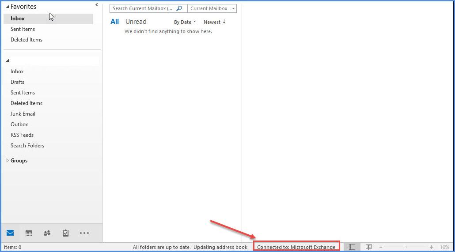Adjust the zoom slider in status bar
Screen dimensions: 455x252
406,247
